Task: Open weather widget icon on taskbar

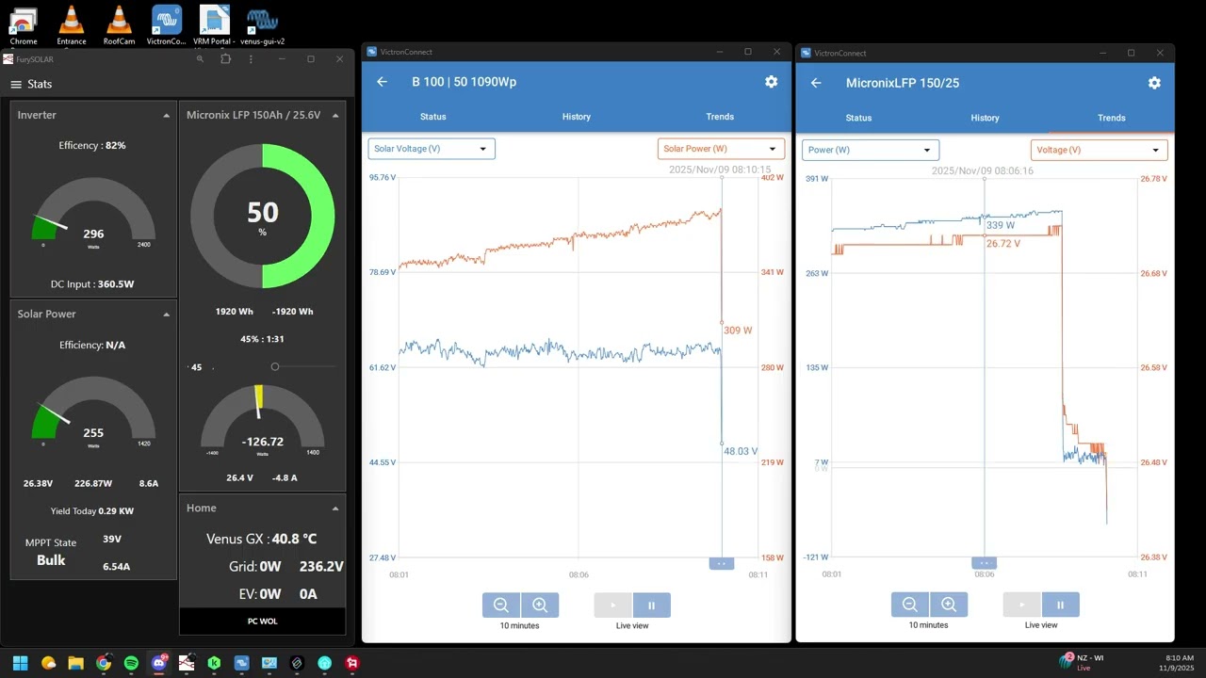Action: click(x=48, y=663)
